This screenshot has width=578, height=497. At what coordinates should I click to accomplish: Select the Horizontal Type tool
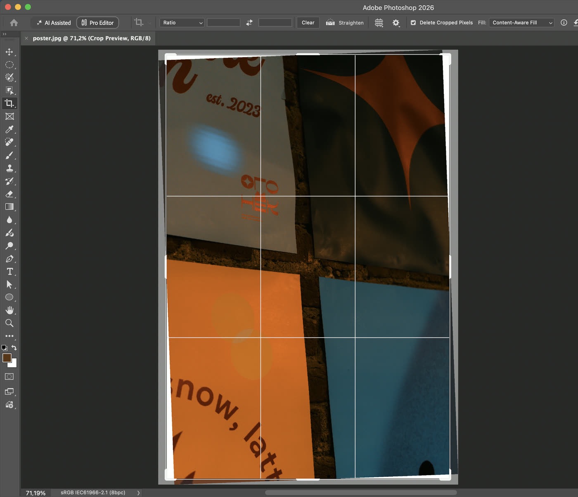point(9,272)
